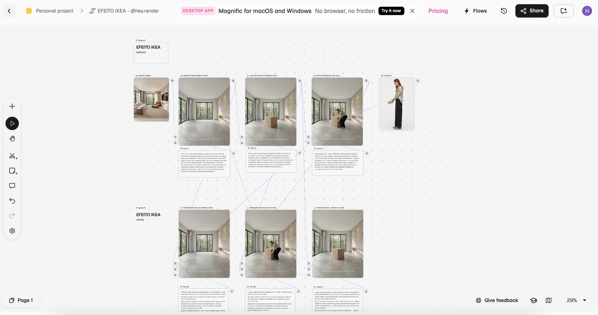Open the Page 1 page selector

(21, 300)
